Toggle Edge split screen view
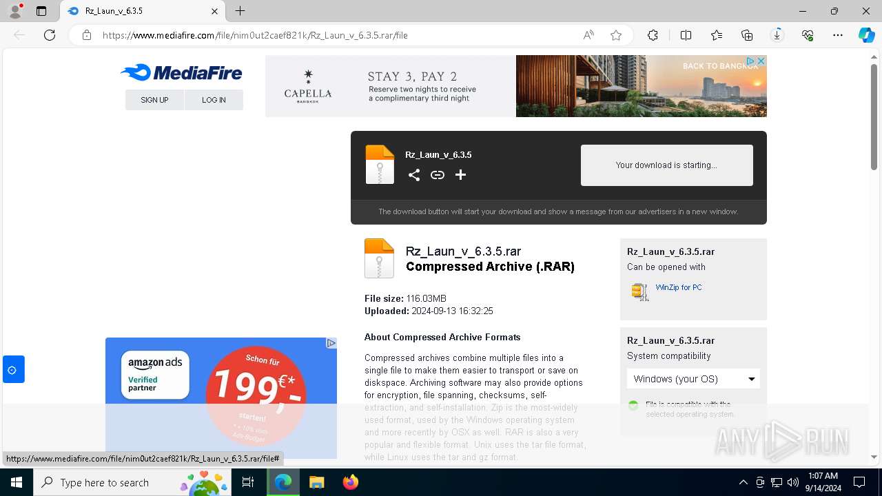Screen dimensions: 882x496 [x=686, y=35]
